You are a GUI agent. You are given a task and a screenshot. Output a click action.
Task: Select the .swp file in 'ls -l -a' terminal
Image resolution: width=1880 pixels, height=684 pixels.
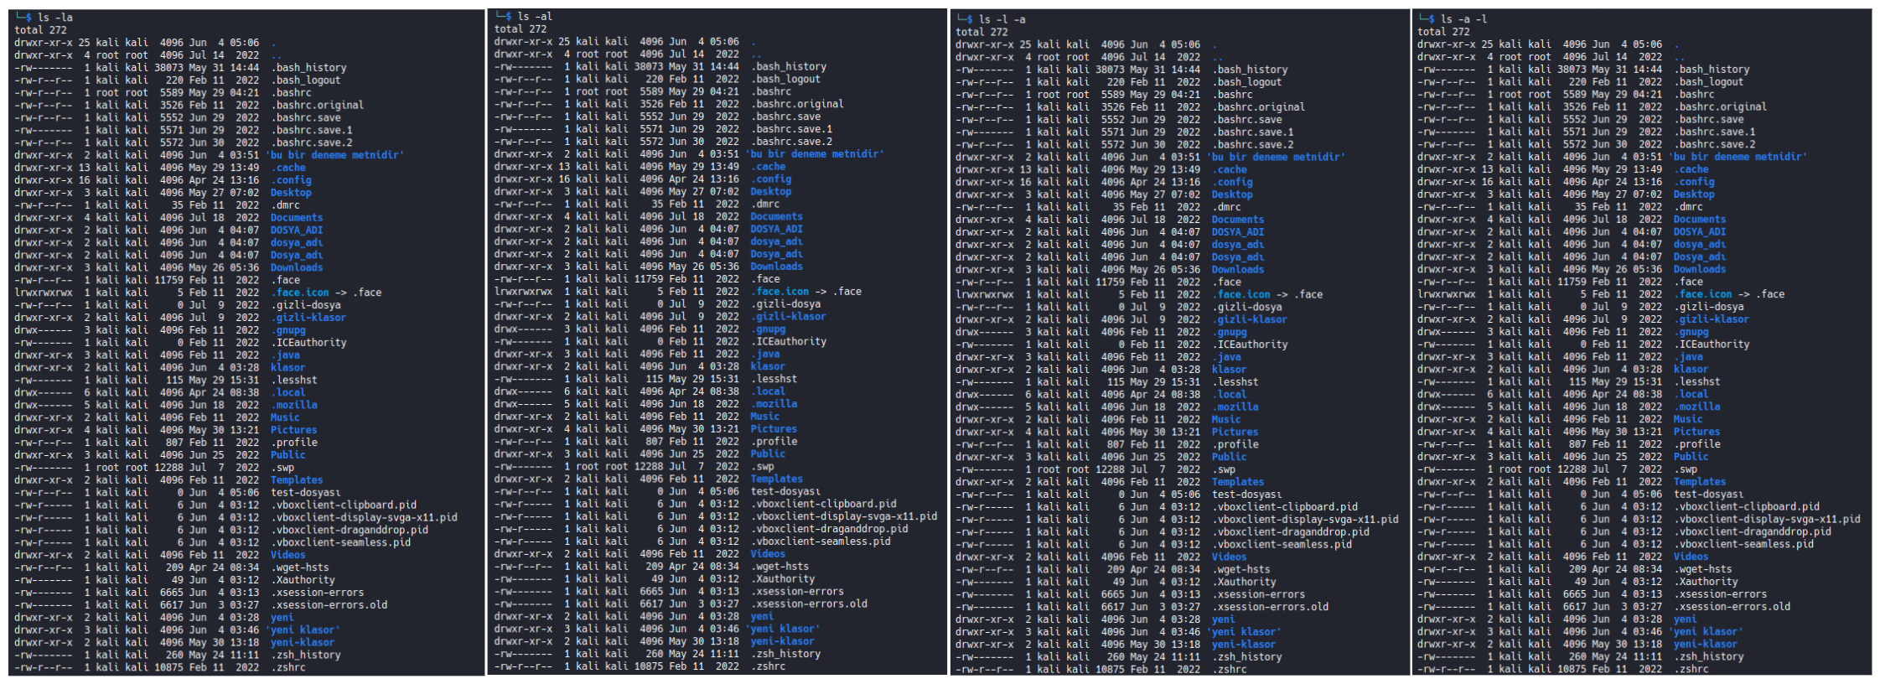pyautogui.click(x=1223, y=469)
